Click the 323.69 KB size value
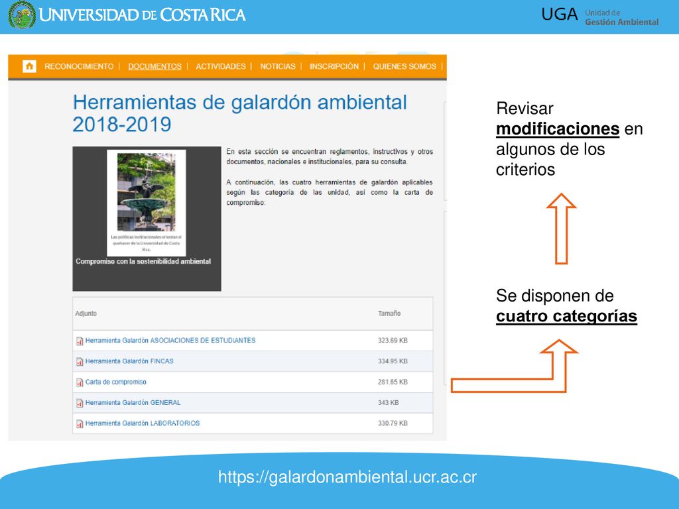679x509 pixels. point(393,341)
